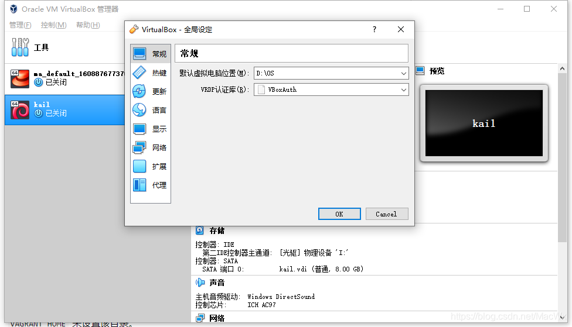The image size is (572, 327).
Task: Open the 语言 (Language) globe icon
Action: tap(139, 110)
